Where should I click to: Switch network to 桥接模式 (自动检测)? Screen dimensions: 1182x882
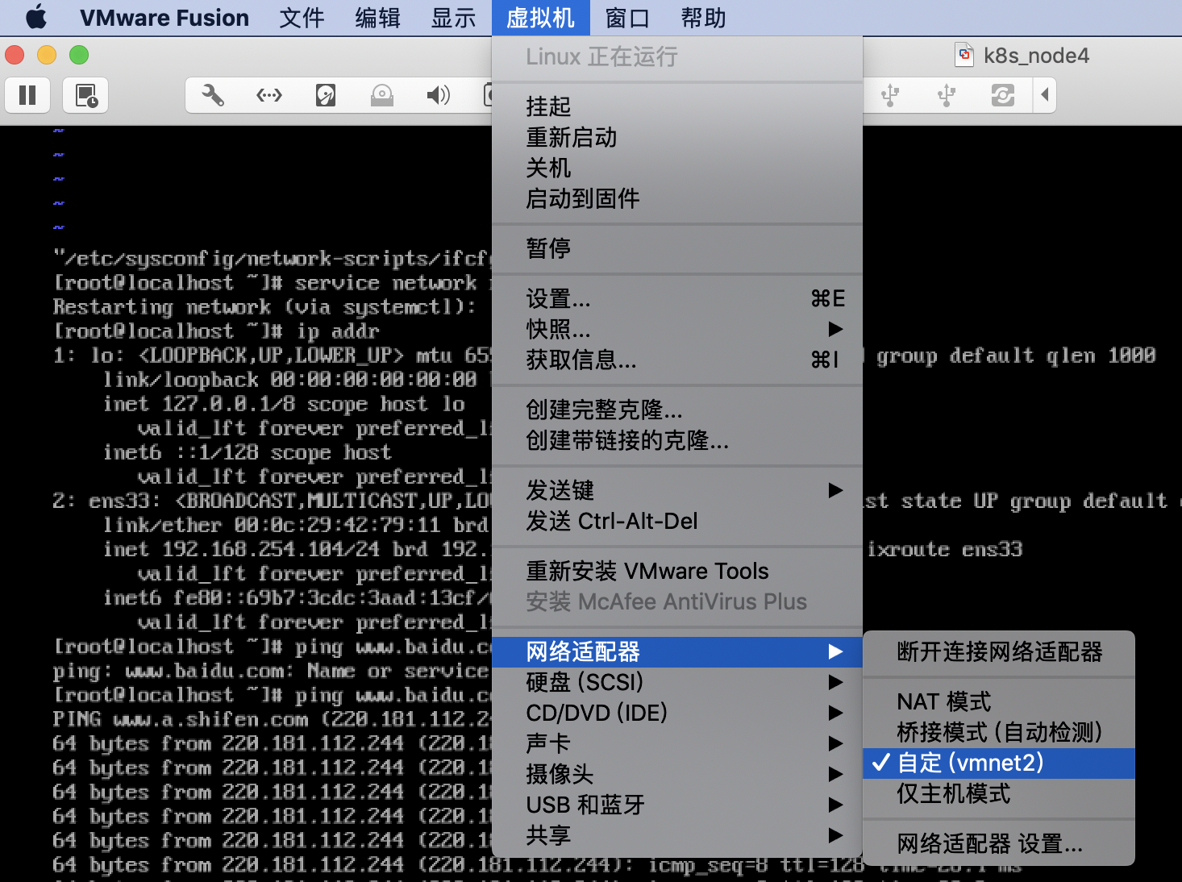coord(999,732)
